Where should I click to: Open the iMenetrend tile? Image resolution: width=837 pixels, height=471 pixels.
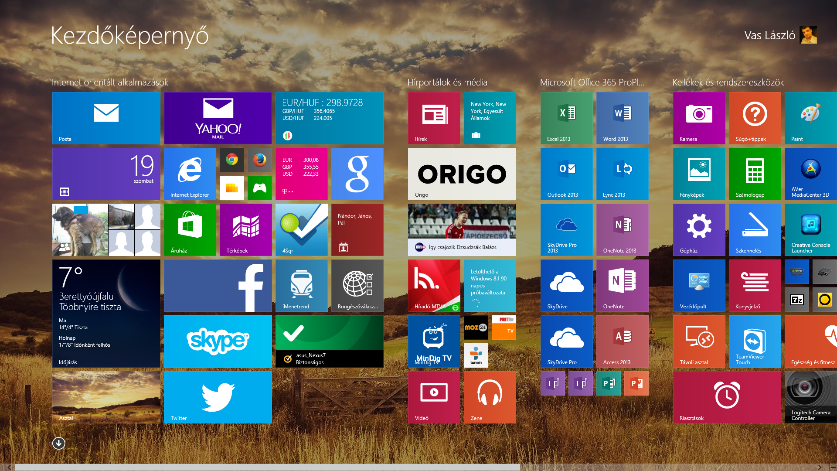pos(301,286)
